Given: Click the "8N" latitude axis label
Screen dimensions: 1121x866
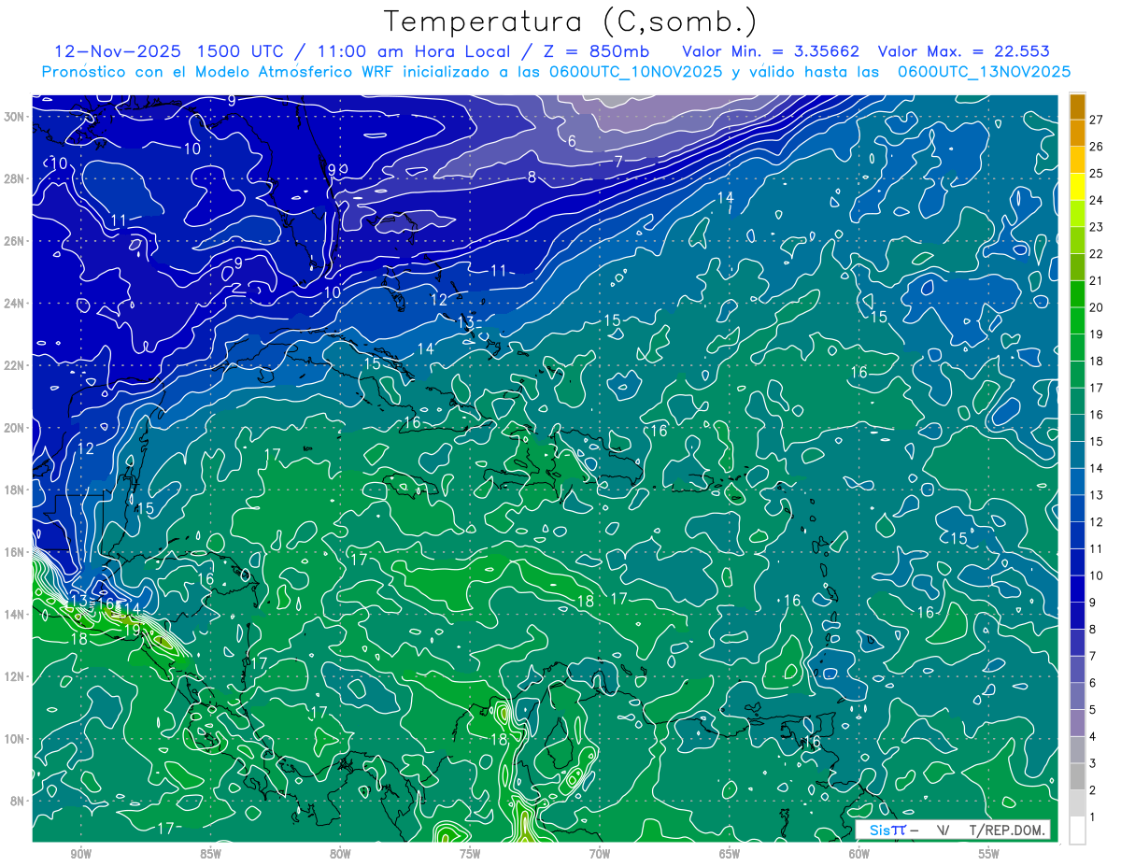Looking at the screenshot, I should coord(18,802).
